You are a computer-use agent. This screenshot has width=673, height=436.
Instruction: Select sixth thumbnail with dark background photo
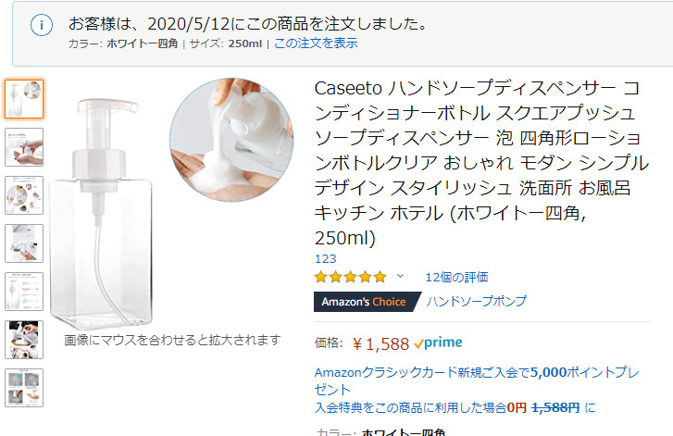[24, 340]
